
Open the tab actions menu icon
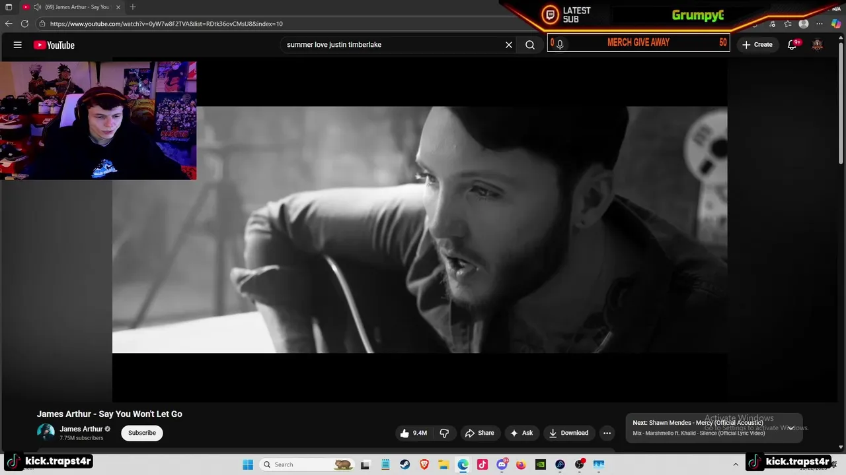click(x=9, y=7)
